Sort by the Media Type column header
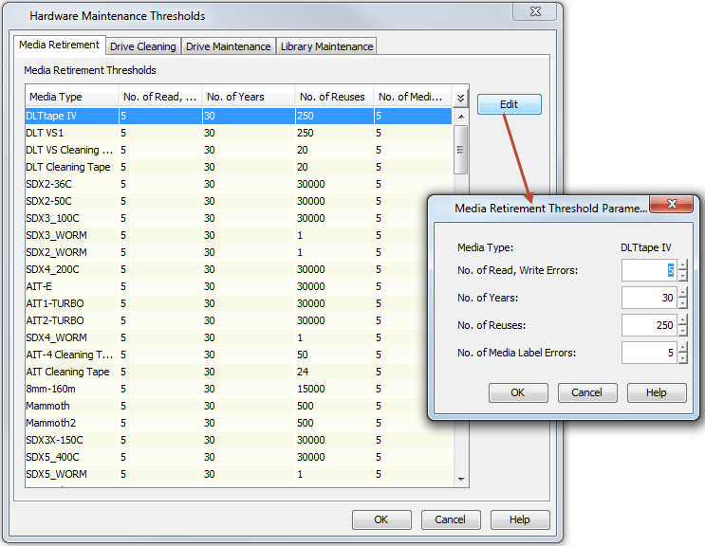Viewport: 705px width, 546px height. coord(71,97)
